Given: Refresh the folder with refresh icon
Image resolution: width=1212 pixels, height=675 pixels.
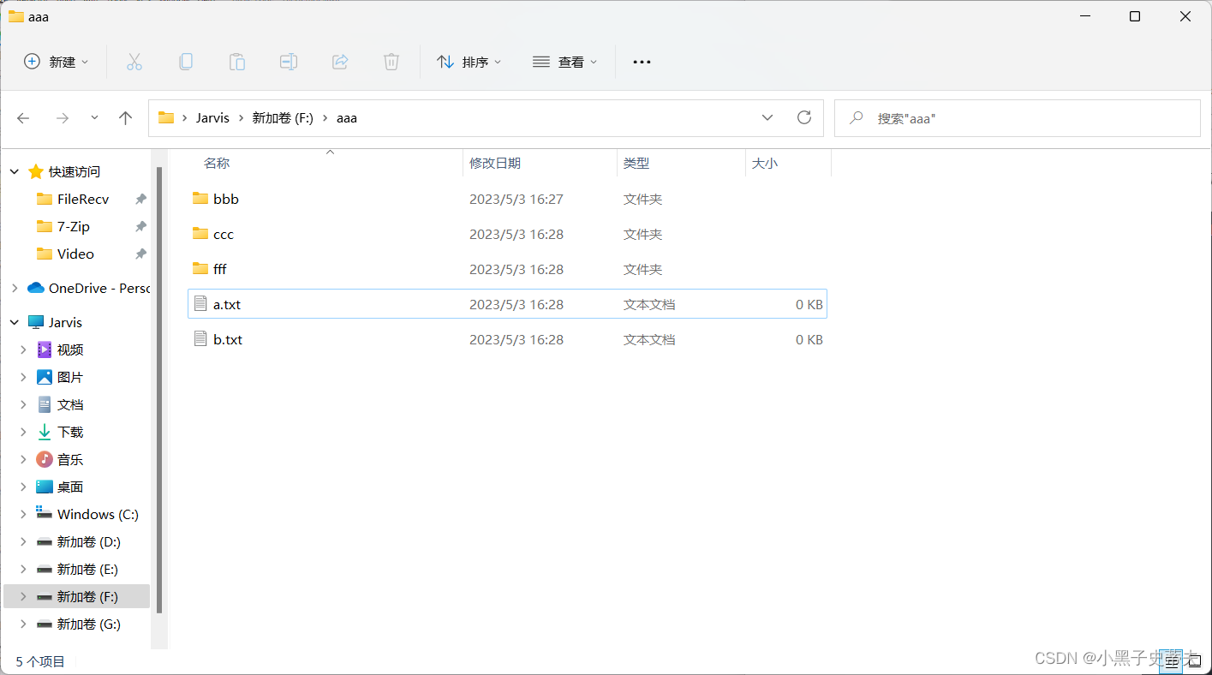Looking at the screenshot, I should click(x=803, y=118).
